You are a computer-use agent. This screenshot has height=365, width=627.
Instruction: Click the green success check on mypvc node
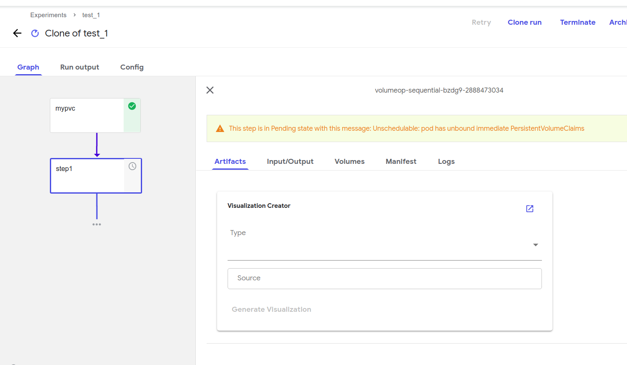coord(132,106)
